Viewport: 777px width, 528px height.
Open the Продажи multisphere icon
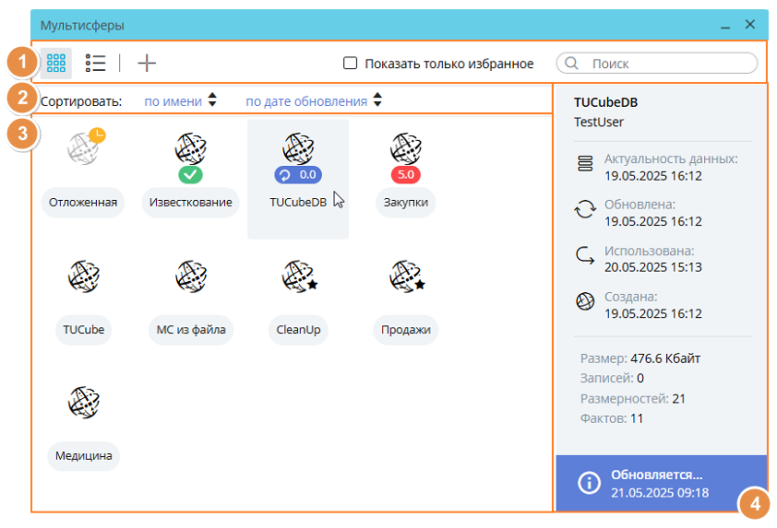[x=406, y=275]
